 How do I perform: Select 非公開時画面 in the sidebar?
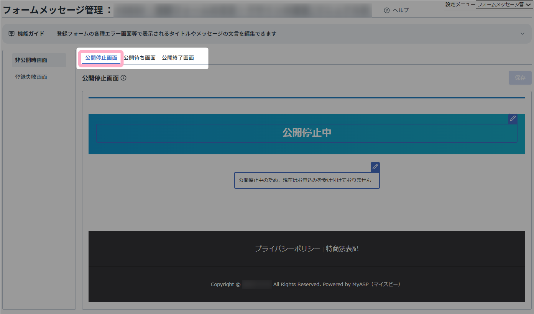[31, 60]
